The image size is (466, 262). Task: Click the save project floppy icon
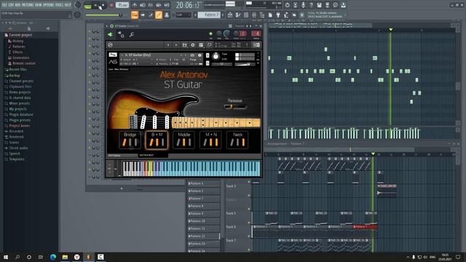319,5
